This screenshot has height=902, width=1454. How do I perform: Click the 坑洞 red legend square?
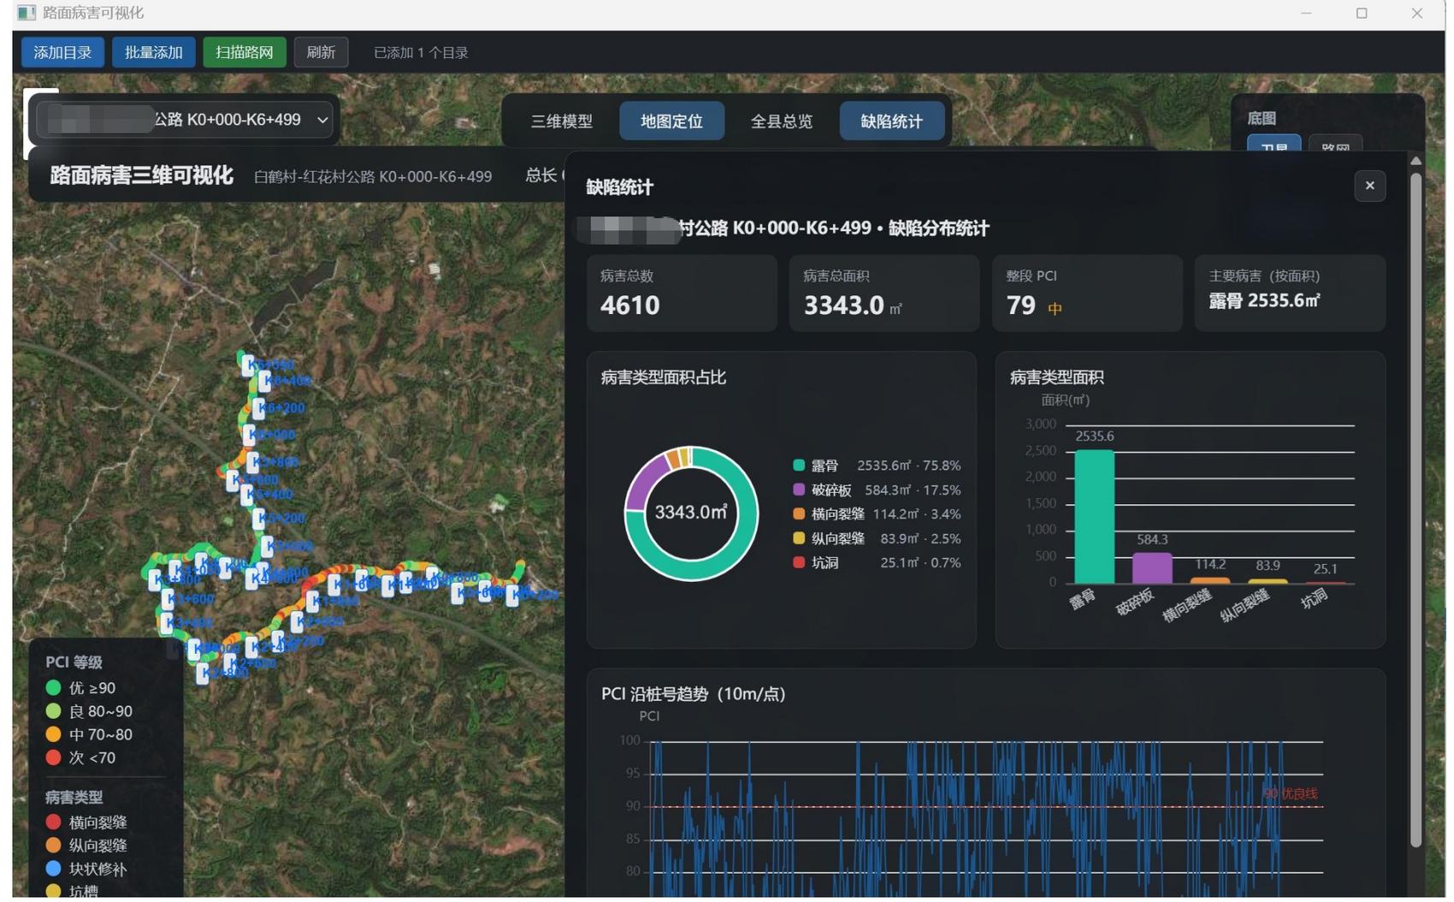tap(799, 562)
